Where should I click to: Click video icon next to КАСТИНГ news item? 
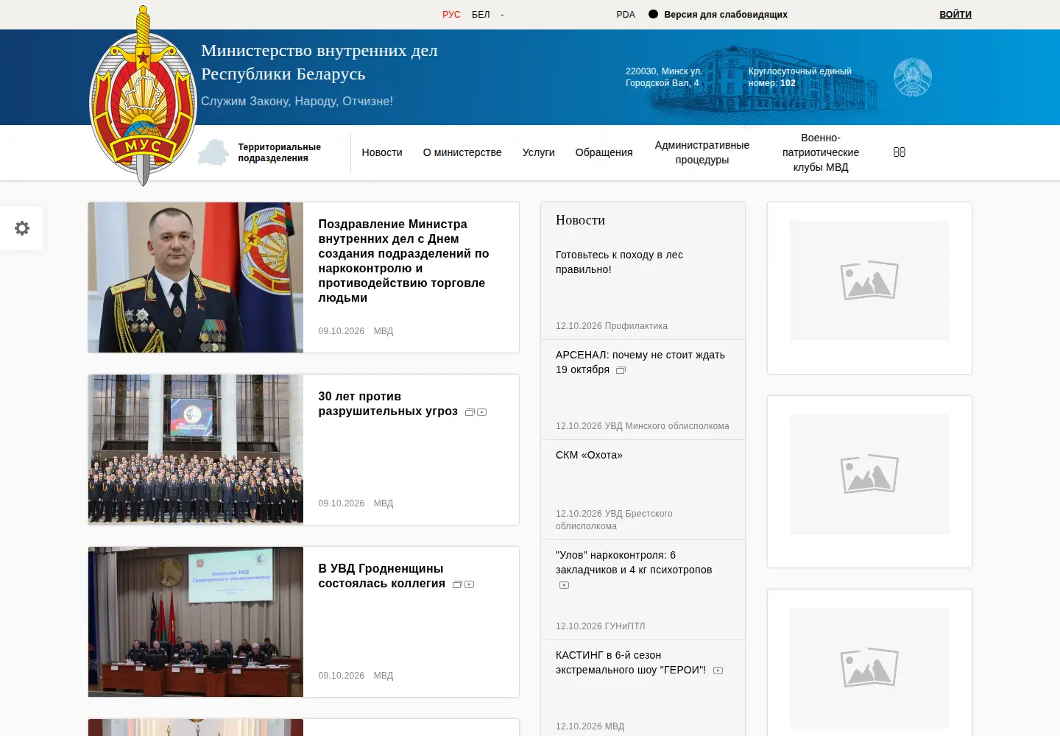tap(718, 670)
